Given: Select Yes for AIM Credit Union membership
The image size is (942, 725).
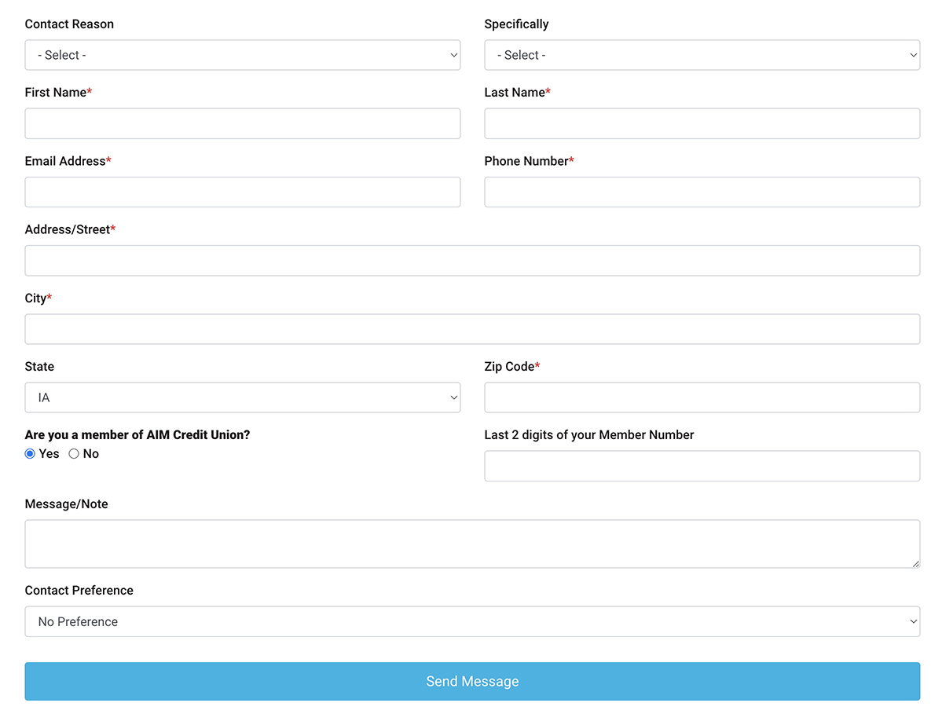Looking at the screenshot, I should tap(29, 453).
